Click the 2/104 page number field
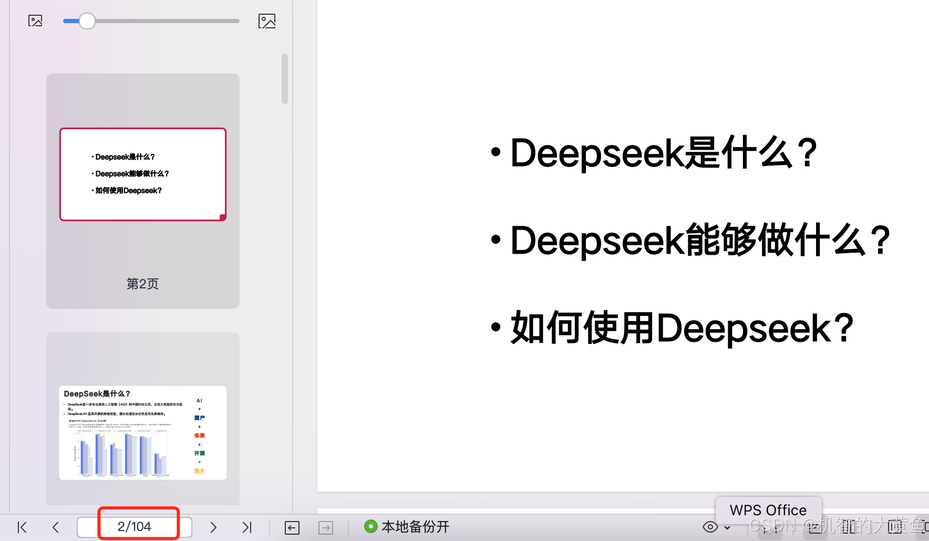This screenshot has width=929, height=541. (135, 527)
